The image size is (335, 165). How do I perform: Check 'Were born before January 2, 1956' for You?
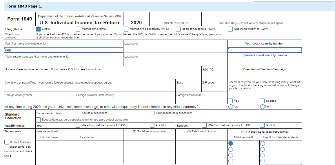click(78, 125)
